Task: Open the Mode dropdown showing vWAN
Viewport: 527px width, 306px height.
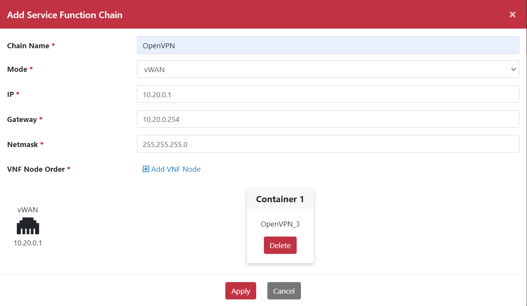Action: (328, 69)
